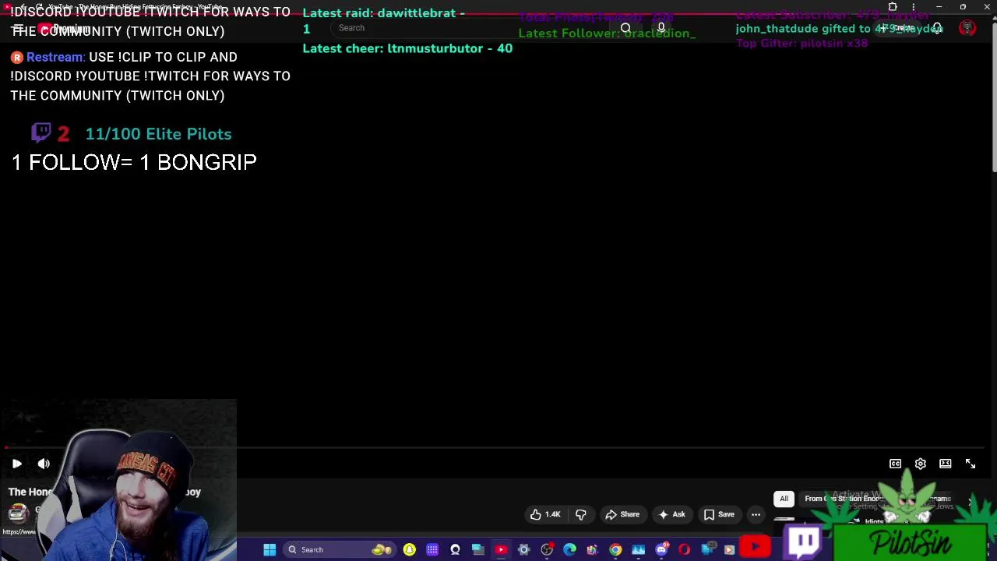The image size is (997, 561).
Task: Click the large red YouTube overlay logo
Action: (755, 548)
